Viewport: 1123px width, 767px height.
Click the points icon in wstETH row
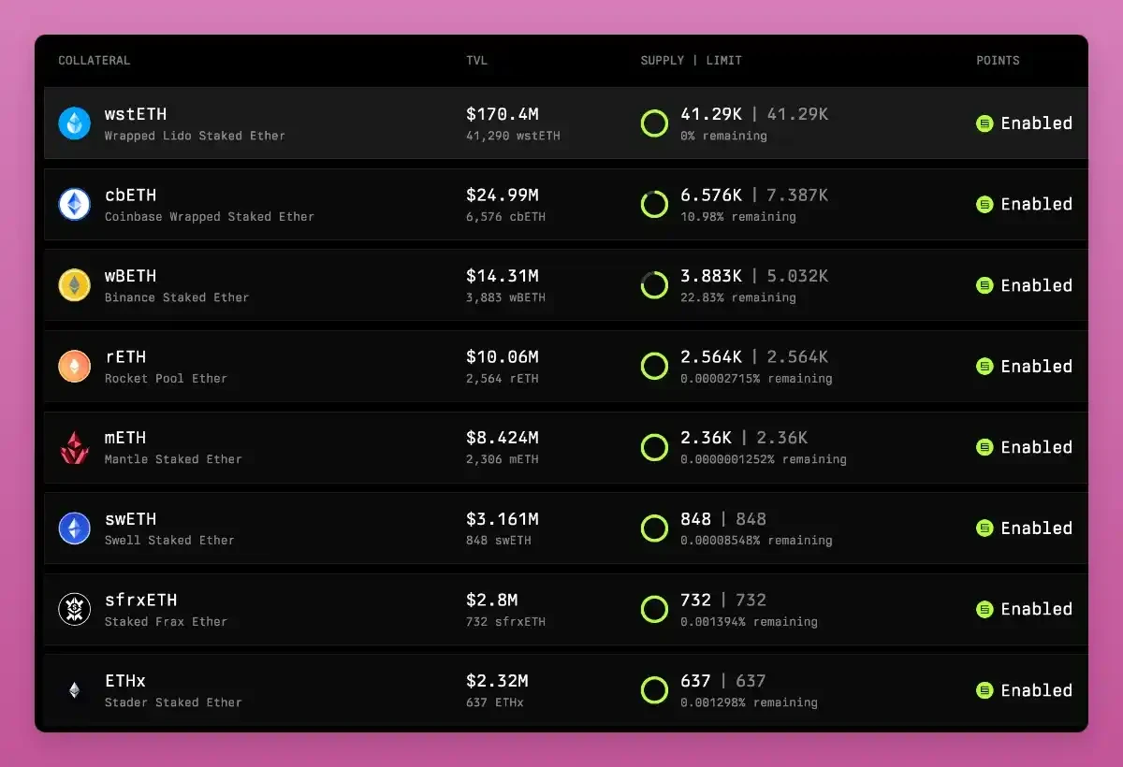click(x=984, y=123)
